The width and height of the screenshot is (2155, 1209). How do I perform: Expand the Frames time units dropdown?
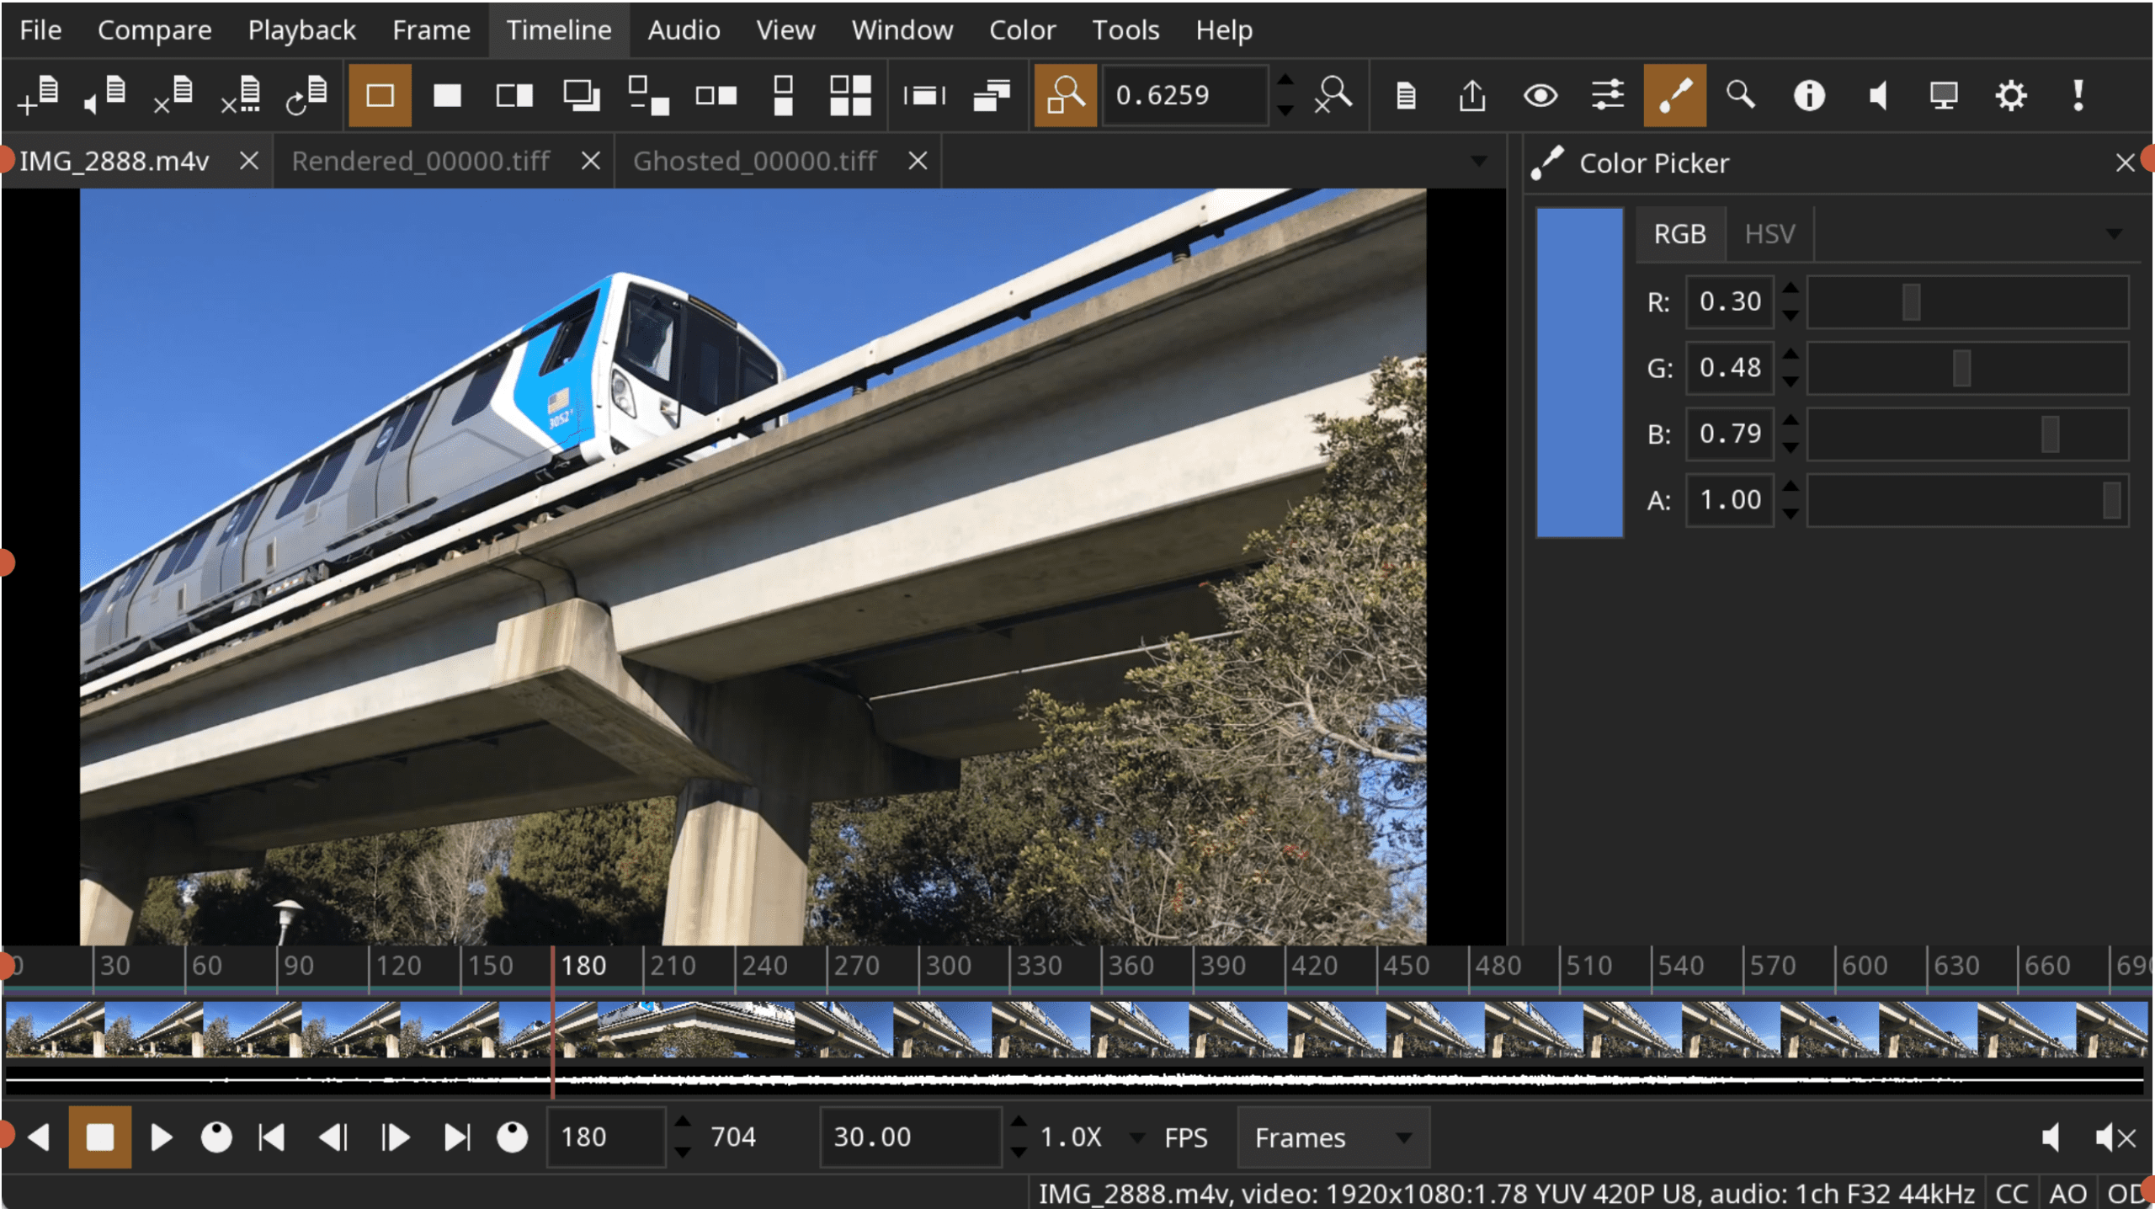pos(1333,1137)
